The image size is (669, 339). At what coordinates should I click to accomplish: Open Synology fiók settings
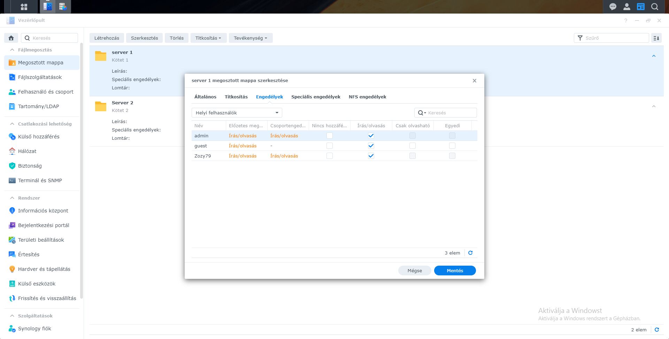click(x=42, y=329)
